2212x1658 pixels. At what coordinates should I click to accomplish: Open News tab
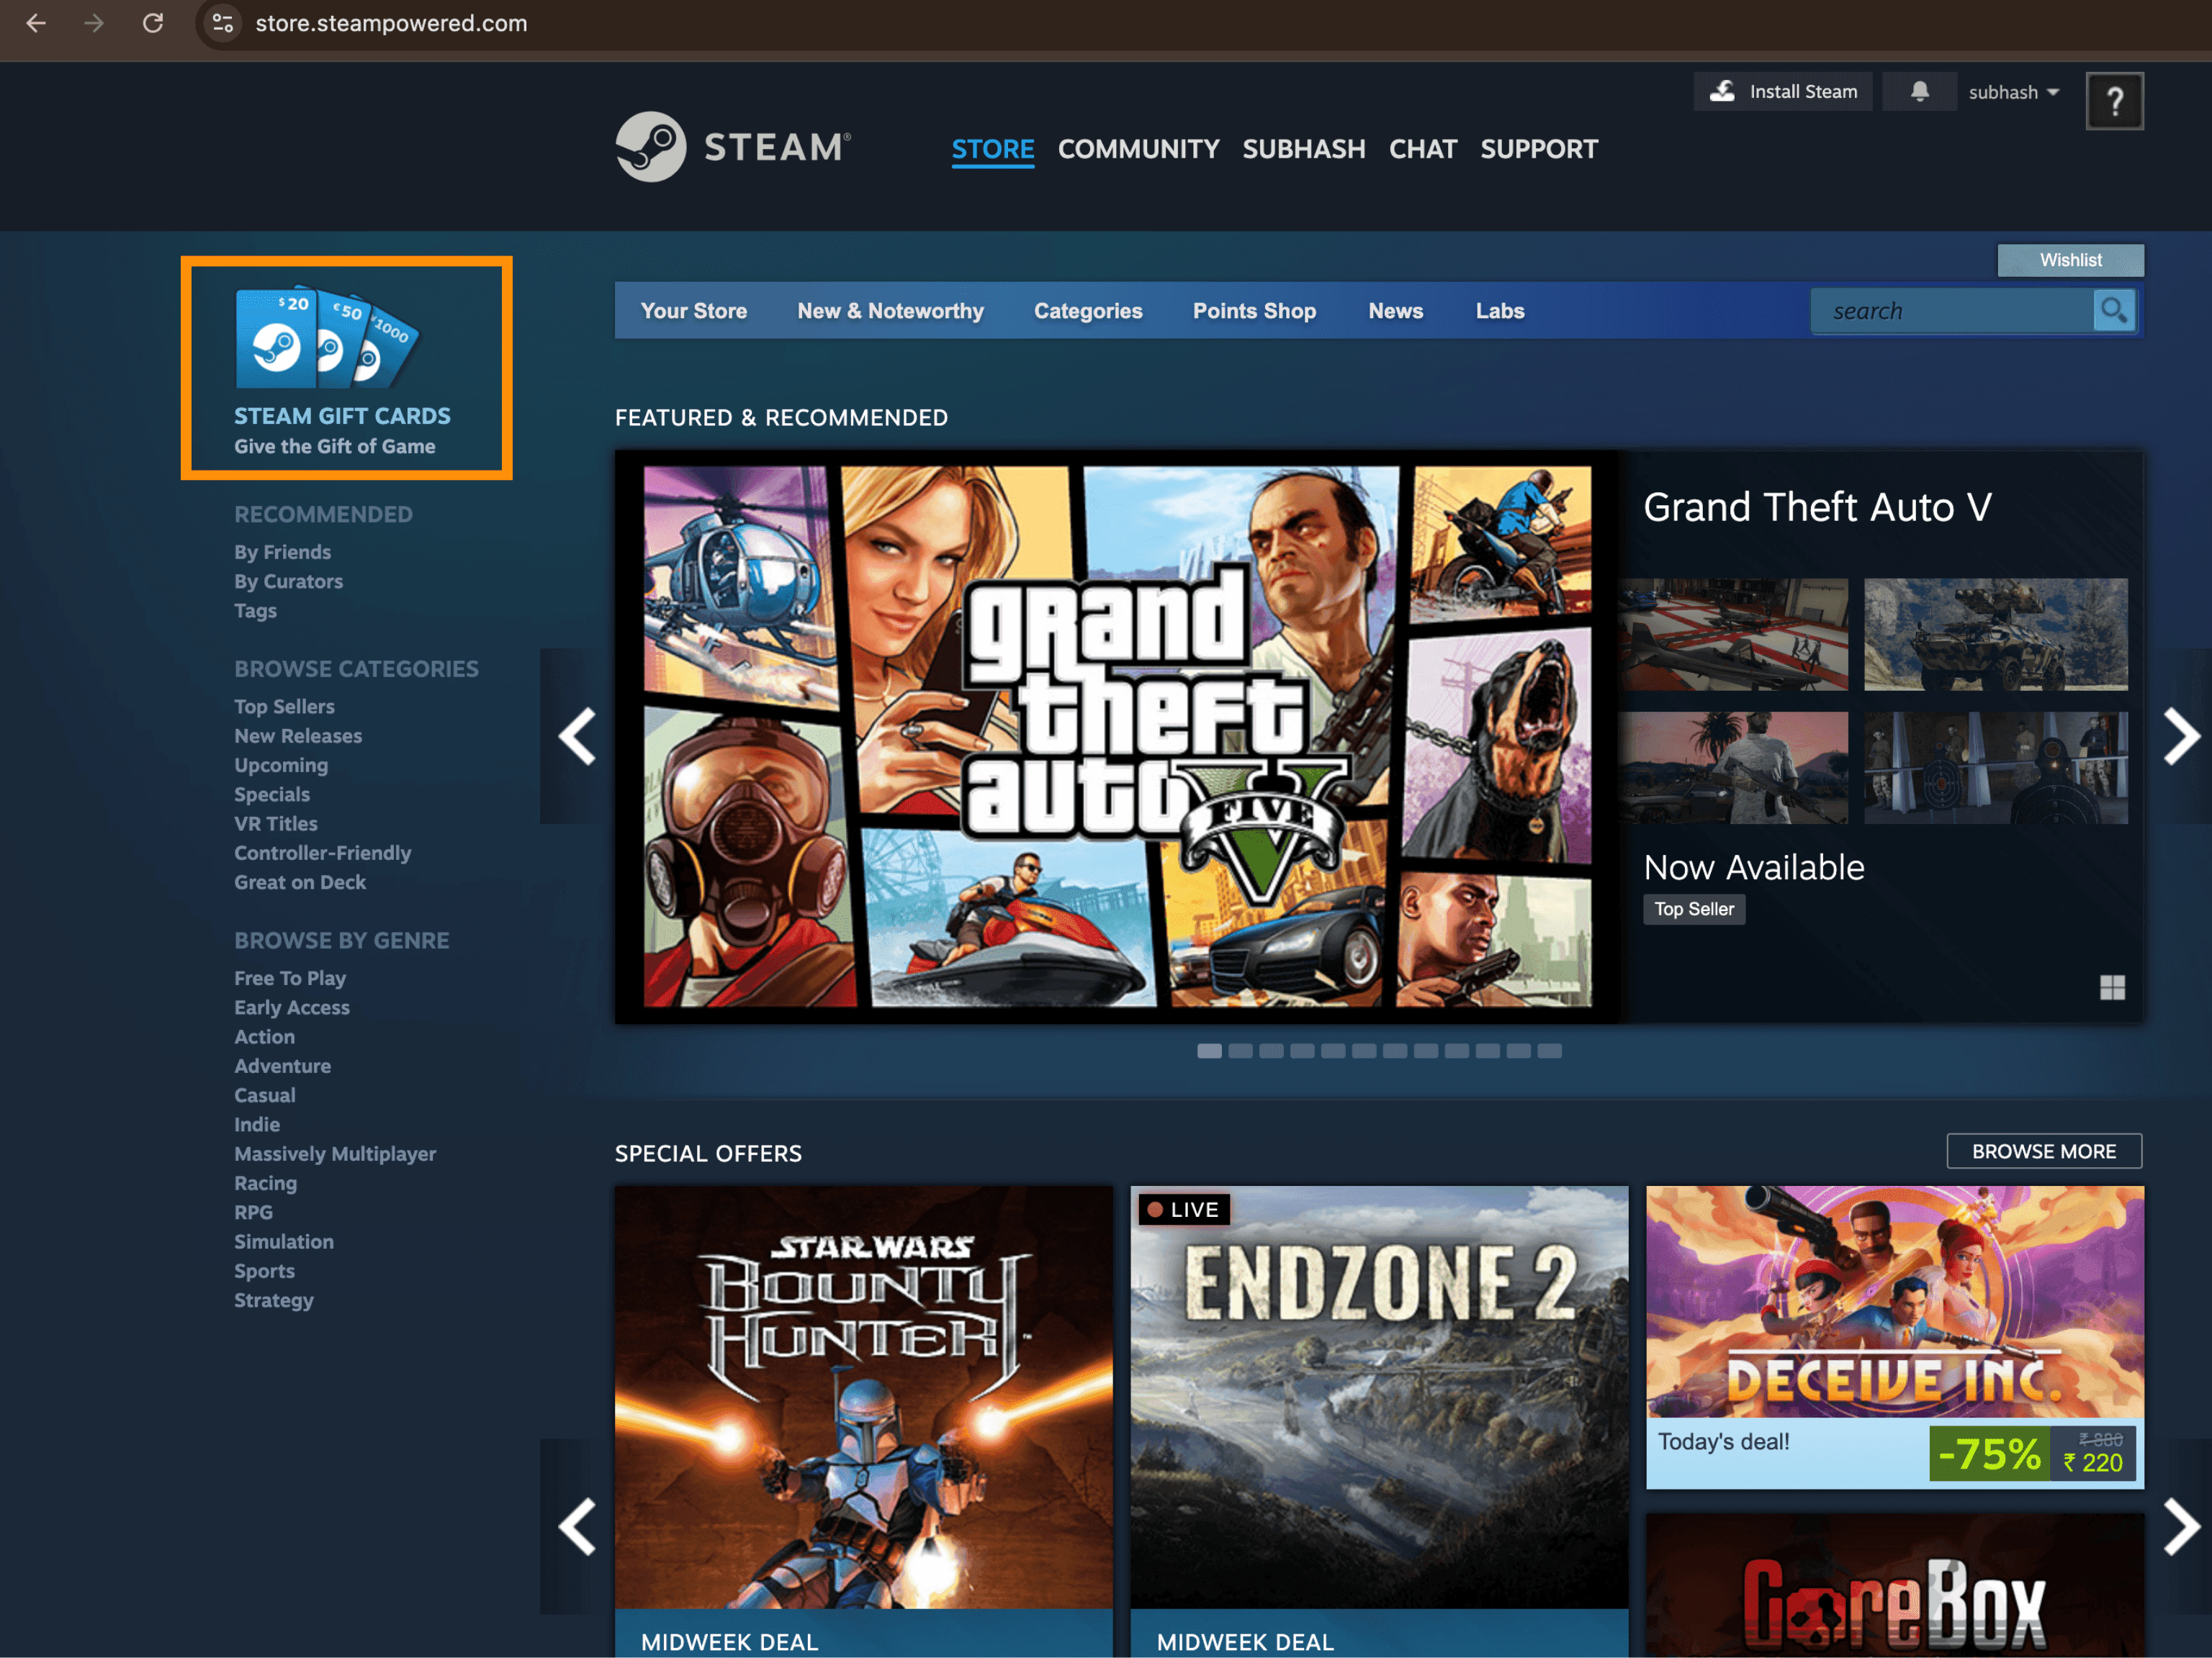(x=1395, y=311)
